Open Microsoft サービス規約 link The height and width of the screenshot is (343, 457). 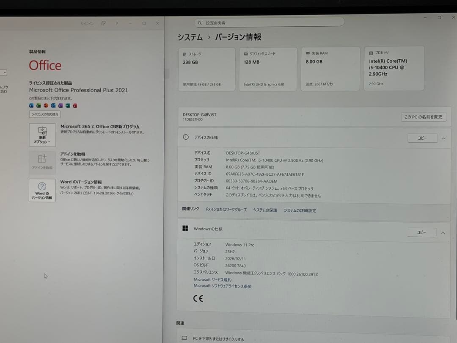click(212, 279)
